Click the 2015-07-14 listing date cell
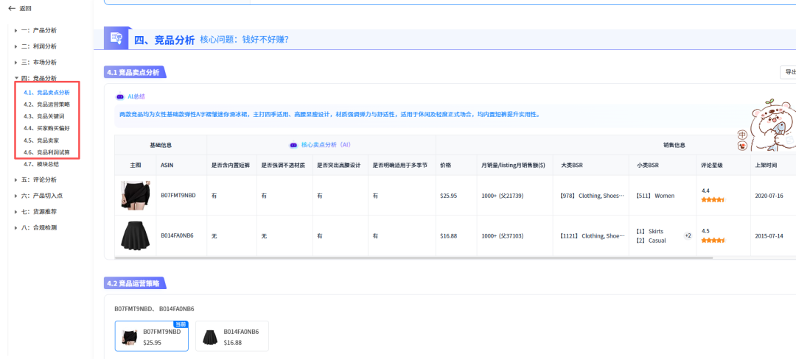Screen dimensions: 796x359 [769, 236]
